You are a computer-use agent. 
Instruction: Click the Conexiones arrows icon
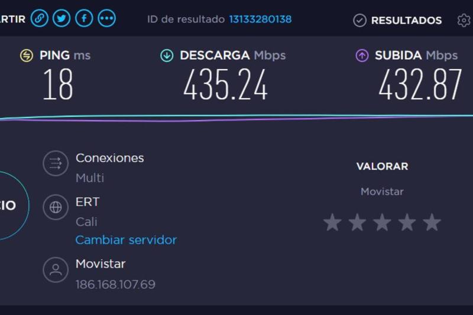point(56,163)
